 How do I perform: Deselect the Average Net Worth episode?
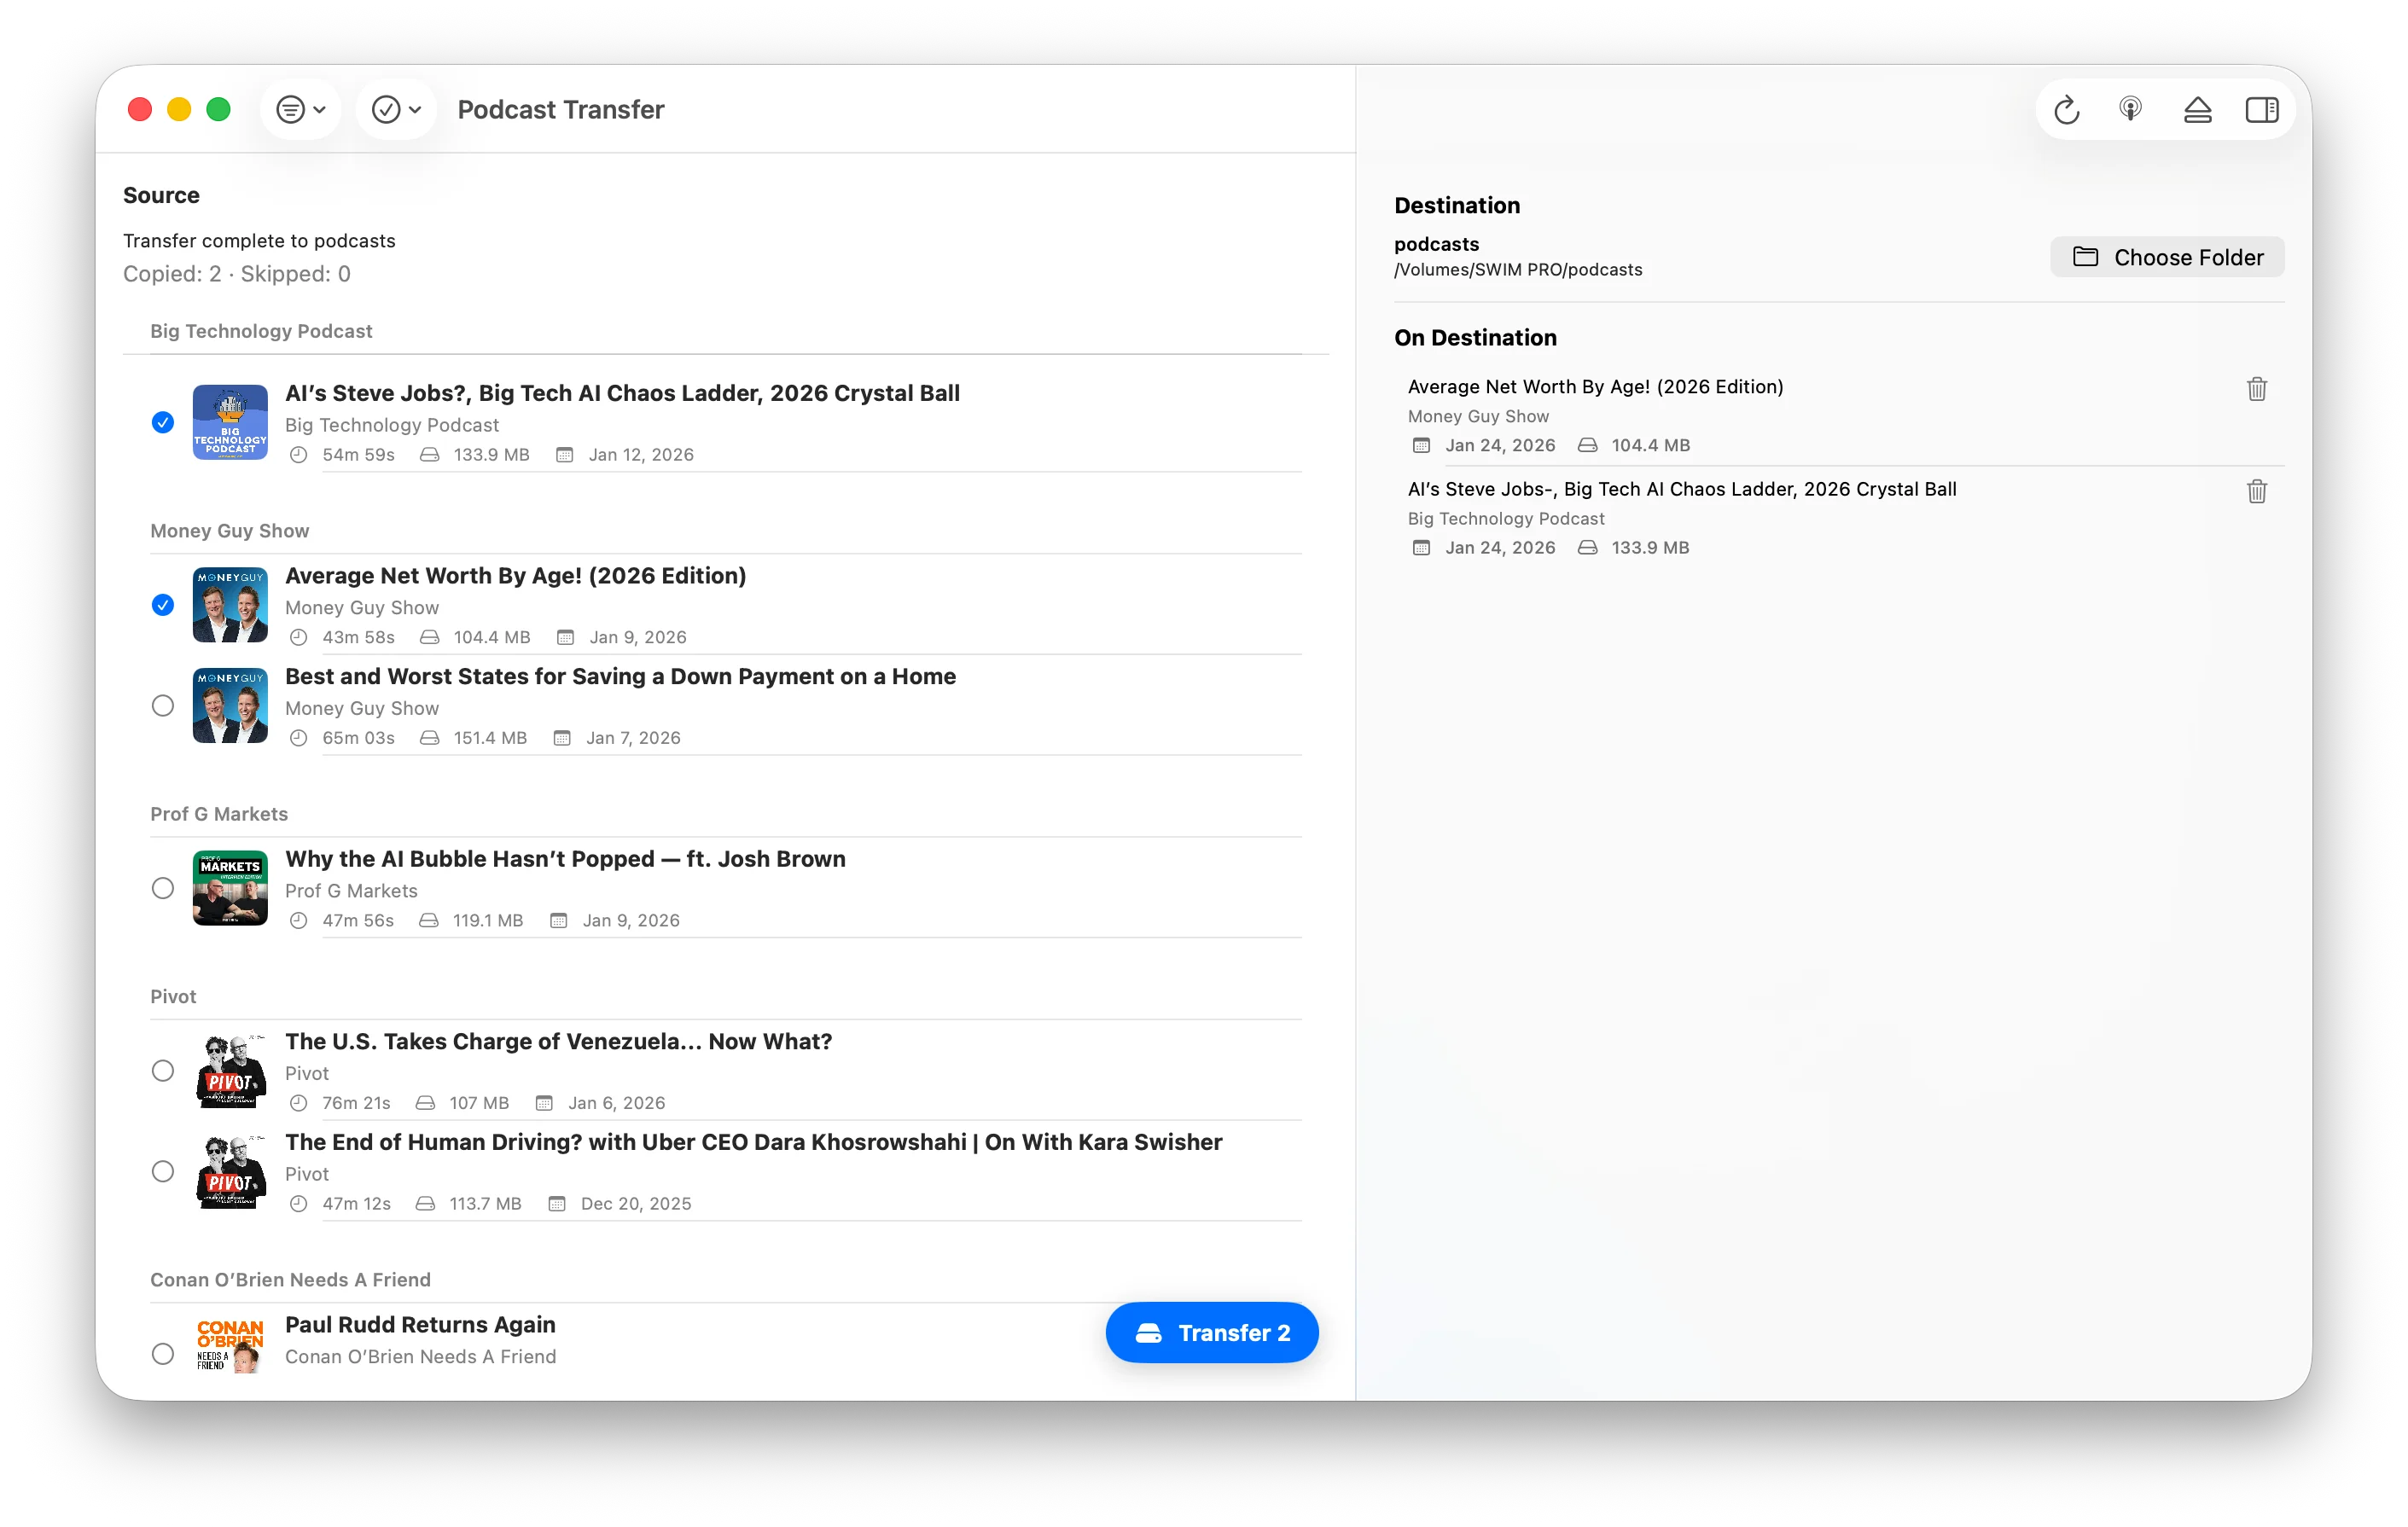pyautogui.click(x=163, y=606)
